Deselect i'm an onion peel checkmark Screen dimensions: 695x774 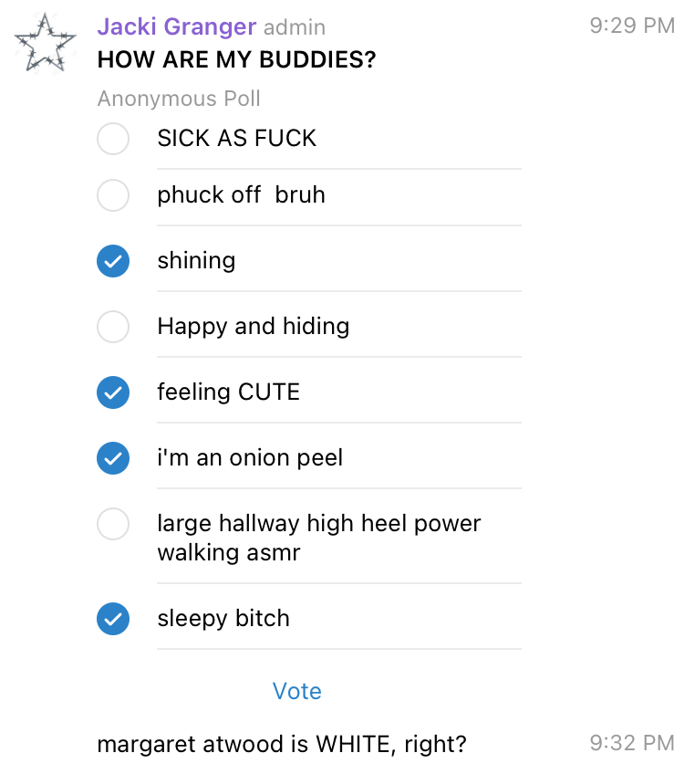[x=113, y=458]
